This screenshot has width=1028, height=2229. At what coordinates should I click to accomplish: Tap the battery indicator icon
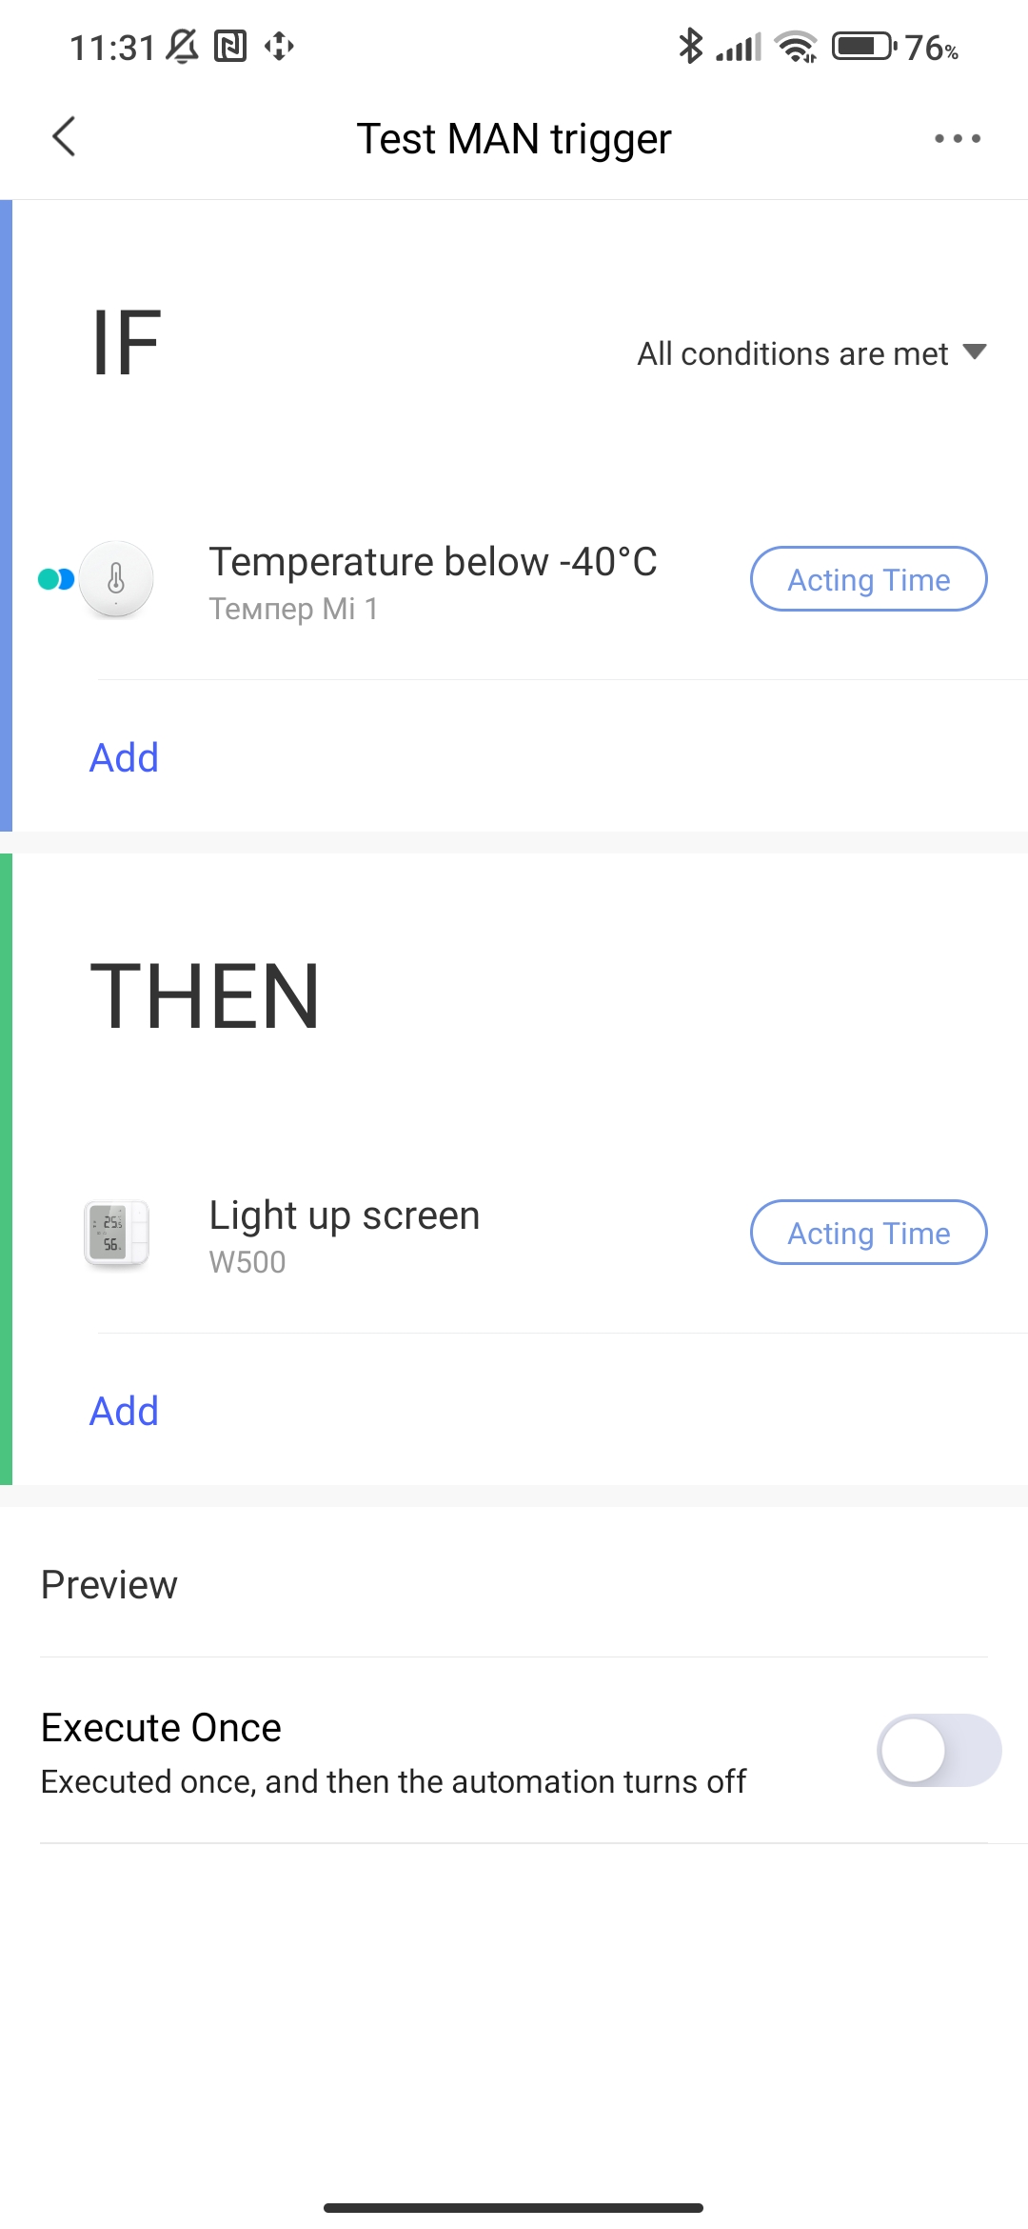click(x=864, y=46)
